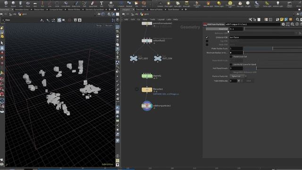Switch to the Asset Browser tab
Viewport: 302px width, 170px height.
pyautogui.click(x=174, y=9)
